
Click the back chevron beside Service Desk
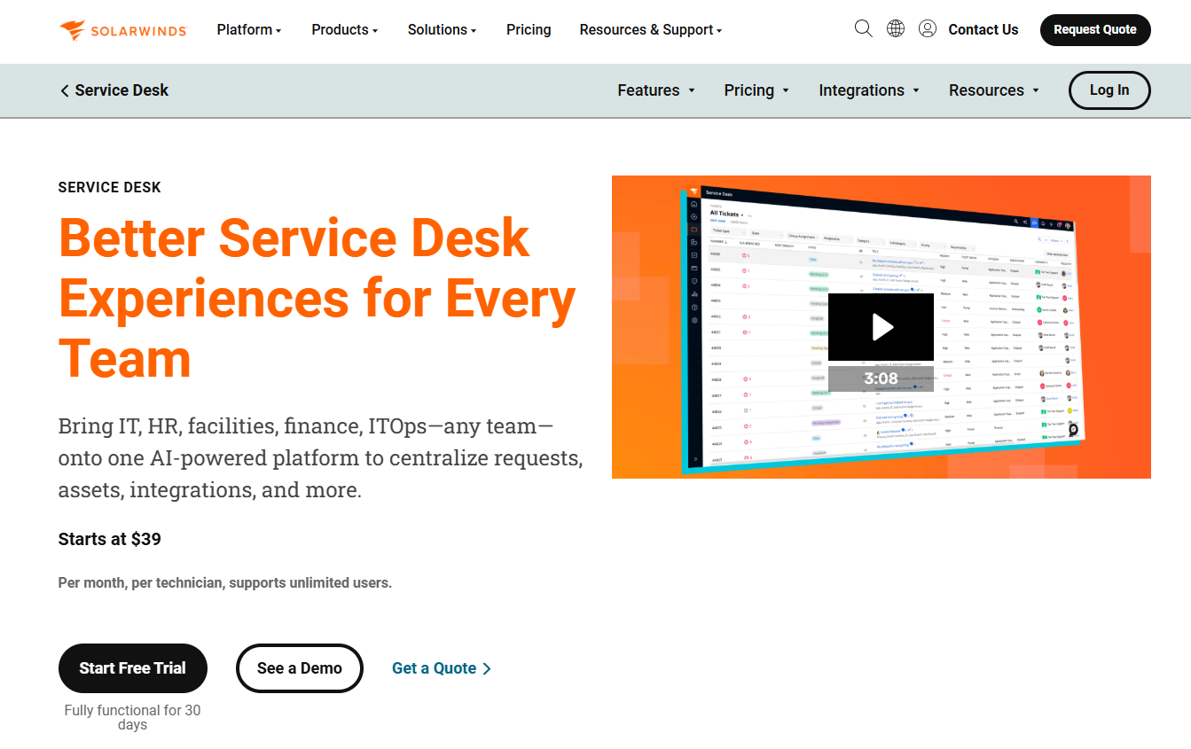pos(64,90)
